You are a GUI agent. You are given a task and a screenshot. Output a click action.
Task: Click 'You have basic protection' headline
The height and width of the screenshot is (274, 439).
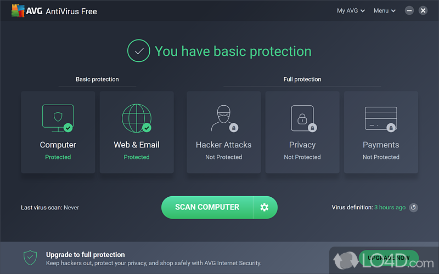point(233,52)
